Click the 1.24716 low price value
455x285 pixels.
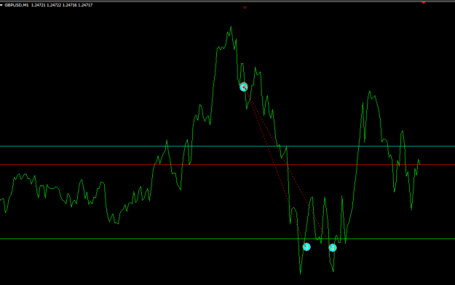click(70, 5)
